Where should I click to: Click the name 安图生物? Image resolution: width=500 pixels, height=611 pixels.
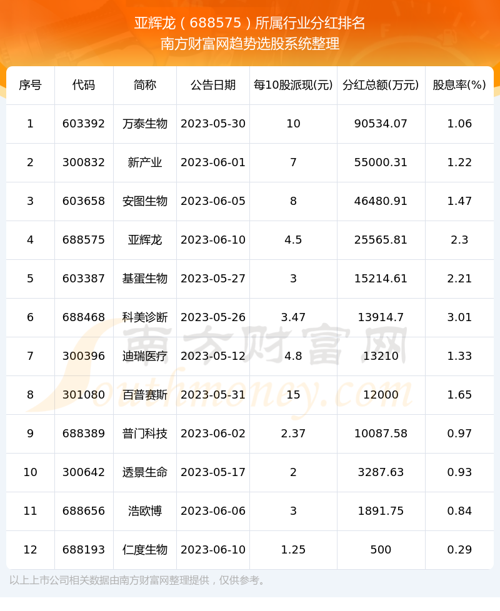coord(144,201)
